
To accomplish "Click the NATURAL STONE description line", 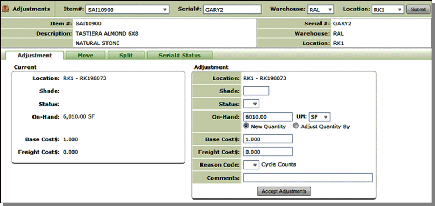I will tap(97, 43).
